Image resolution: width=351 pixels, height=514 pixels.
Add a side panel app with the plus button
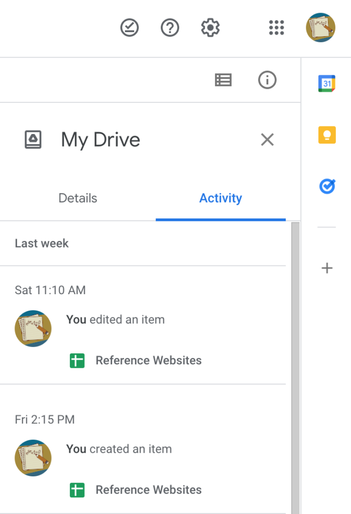[327, 268]
